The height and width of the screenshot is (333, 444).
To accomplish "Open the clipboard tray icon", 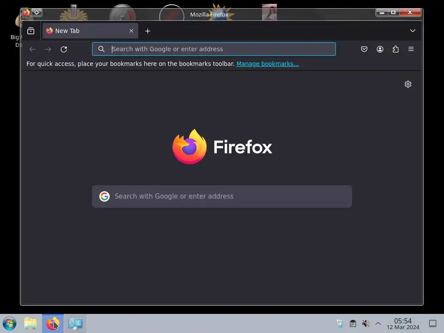I will [353, 323].
